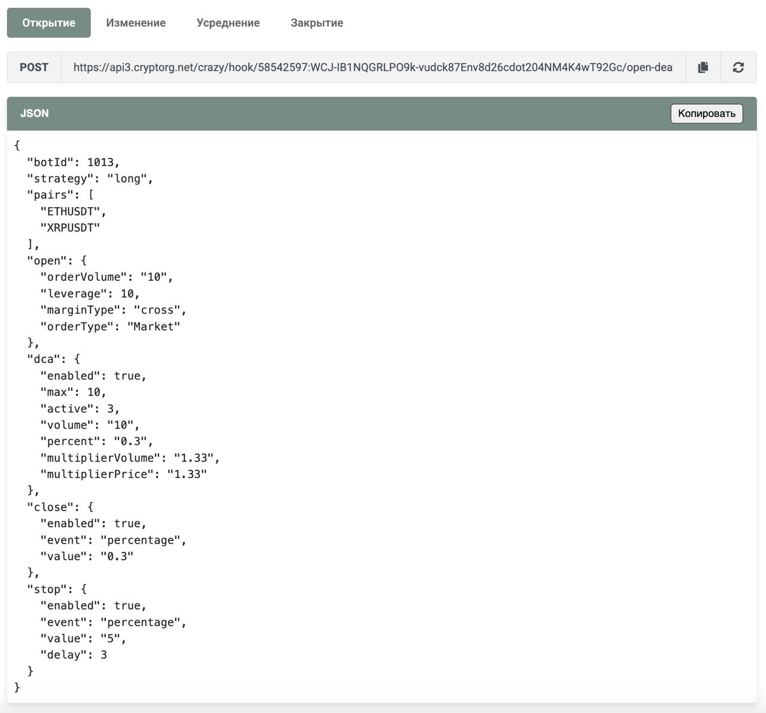Go to the Закрытие tab
Screen dimensions: 766x713
[x=317, y=23]
